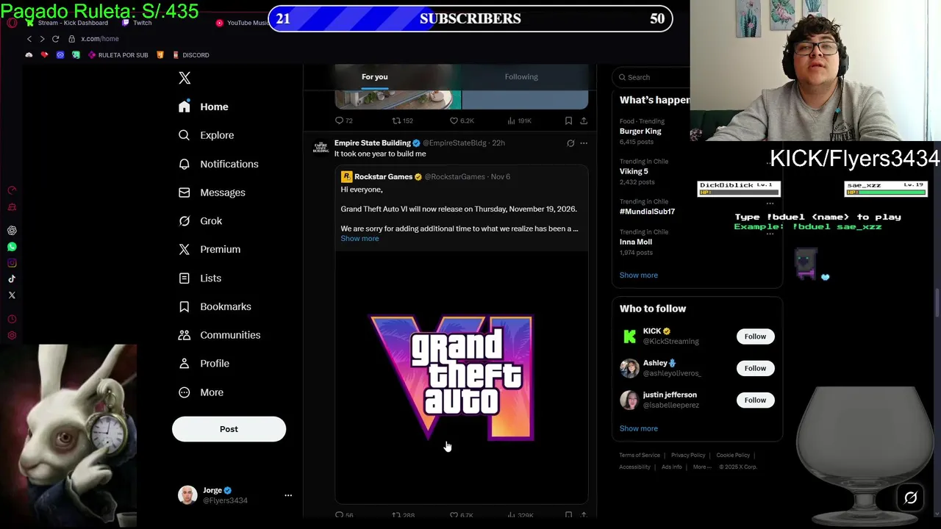Open Ads info footer link
Viewport: 941px width, 529px height.
[671, 467]
